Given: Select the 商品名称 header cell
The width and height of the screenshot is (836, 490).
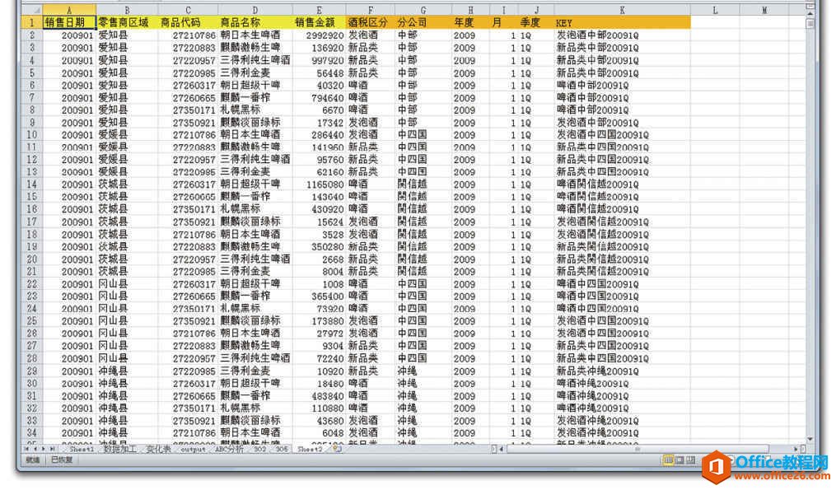Looking at the screenshot, I should click(255, 22).
